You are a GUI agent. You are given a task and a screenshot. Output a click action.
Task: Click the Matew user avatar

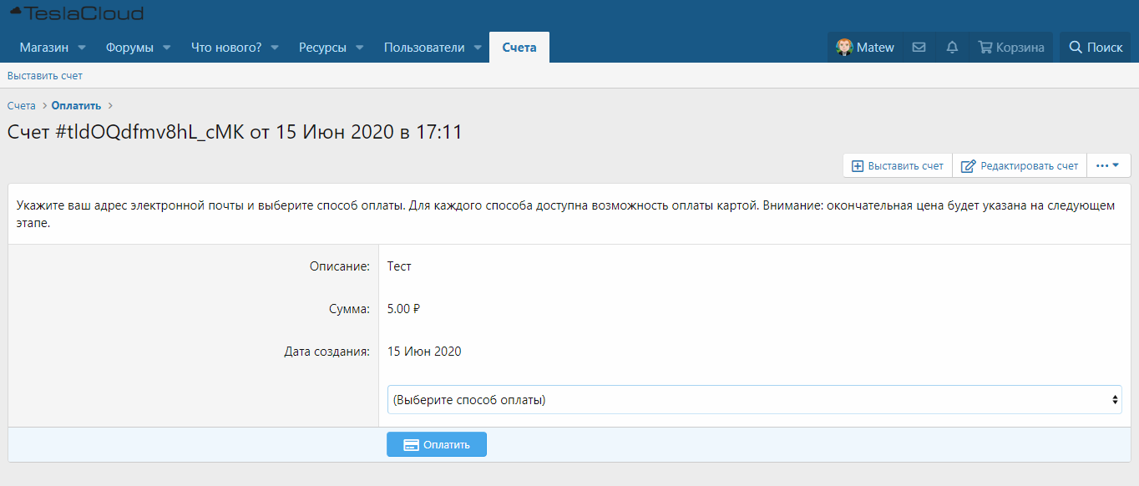(844, 48)
